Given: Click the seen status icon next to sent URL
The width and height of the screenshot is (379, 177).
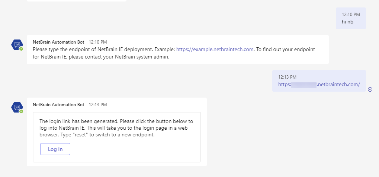Looking at the screenshot, I should click(x=370, y=89).
